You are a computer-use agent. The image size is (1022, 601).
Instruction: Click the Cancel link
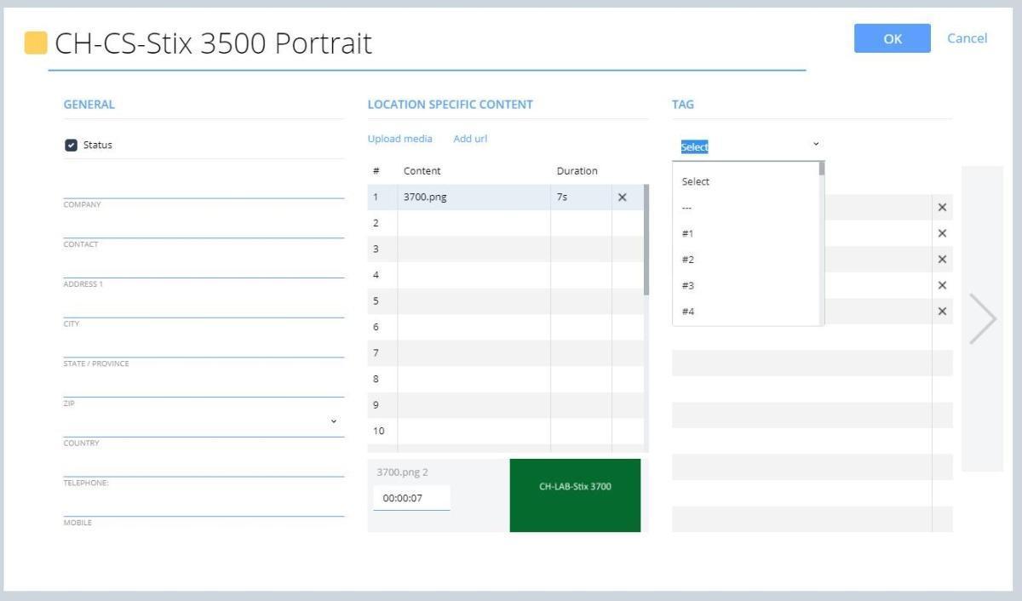[x=967, y=38]
